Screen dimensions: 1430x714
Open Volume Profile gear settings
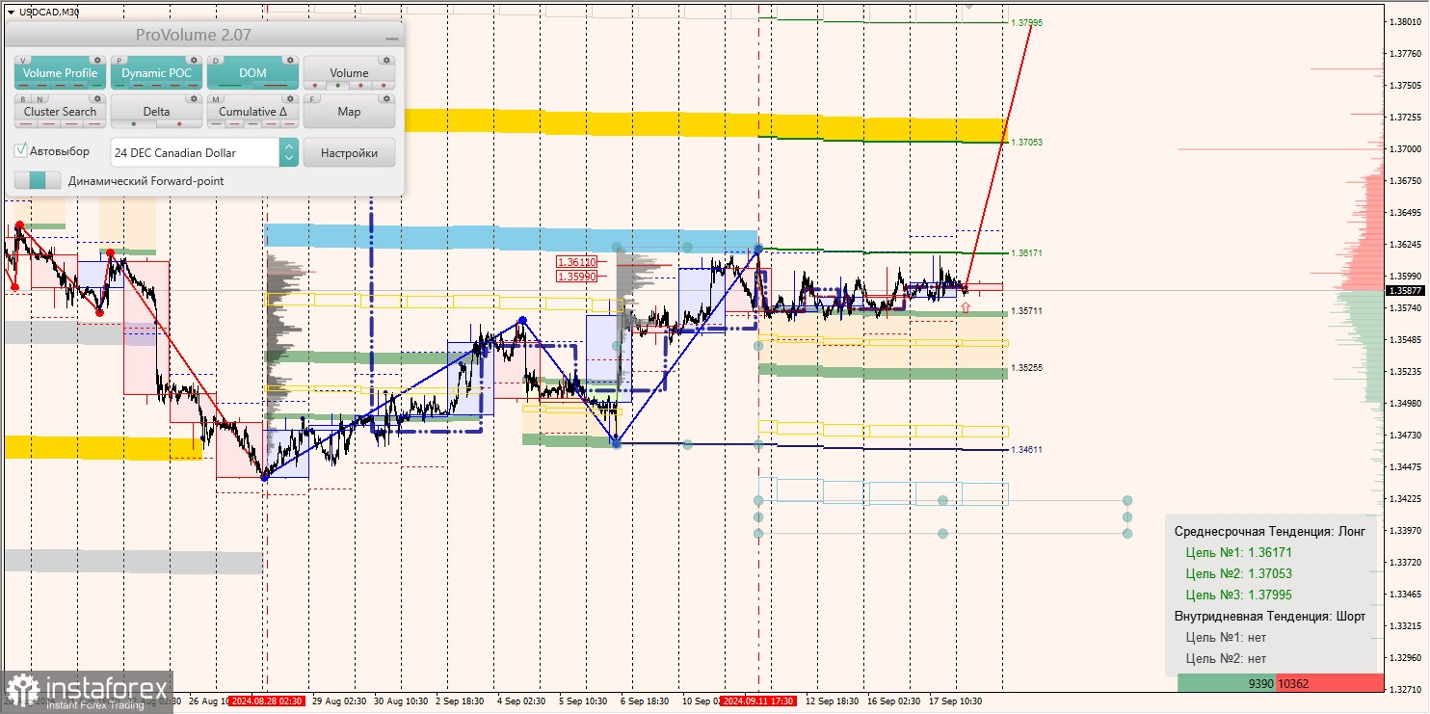tap(97, 60)
